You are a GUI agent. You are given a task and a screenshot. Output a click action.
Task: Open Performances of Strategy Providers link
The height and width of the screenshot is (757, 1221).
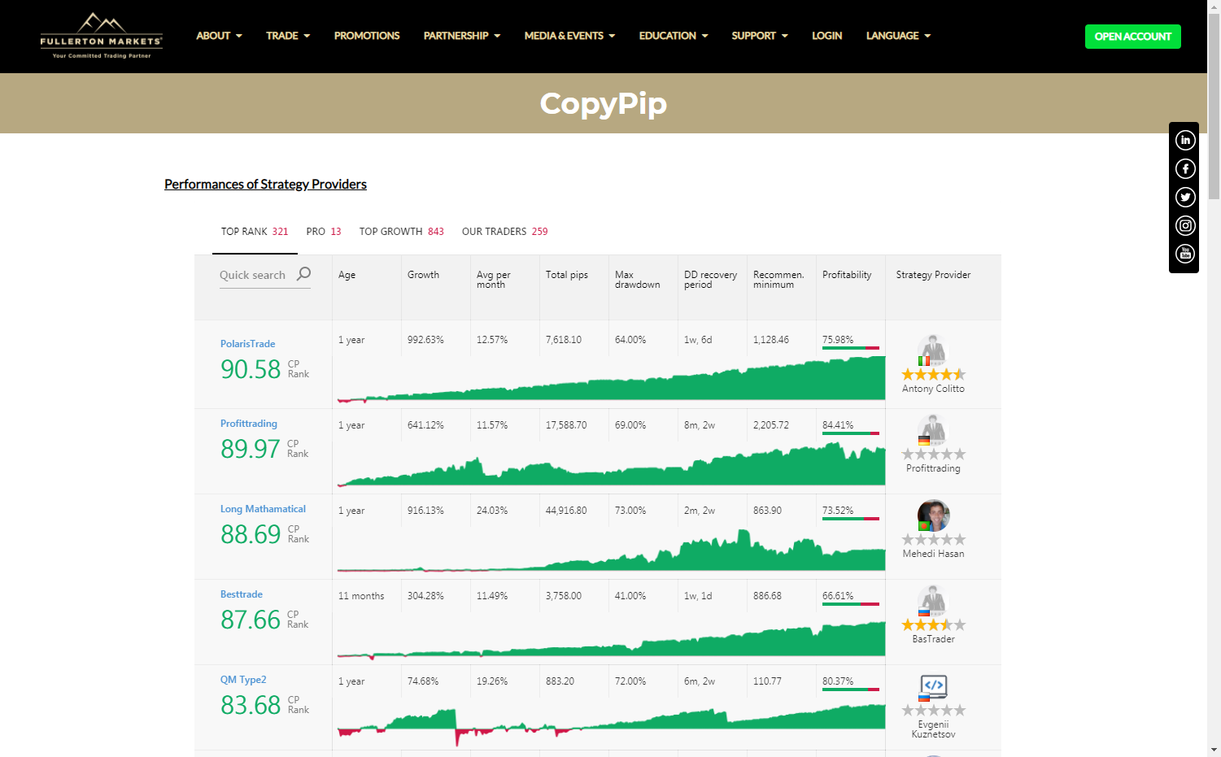tap(265, 184)
